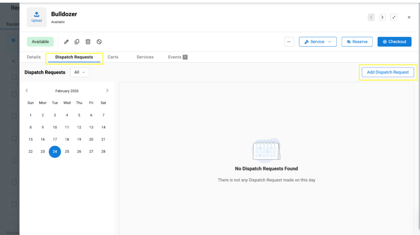The image size is (420, 235).
Task: Click the duplicate item icon
Action: (x=77, y=42)
